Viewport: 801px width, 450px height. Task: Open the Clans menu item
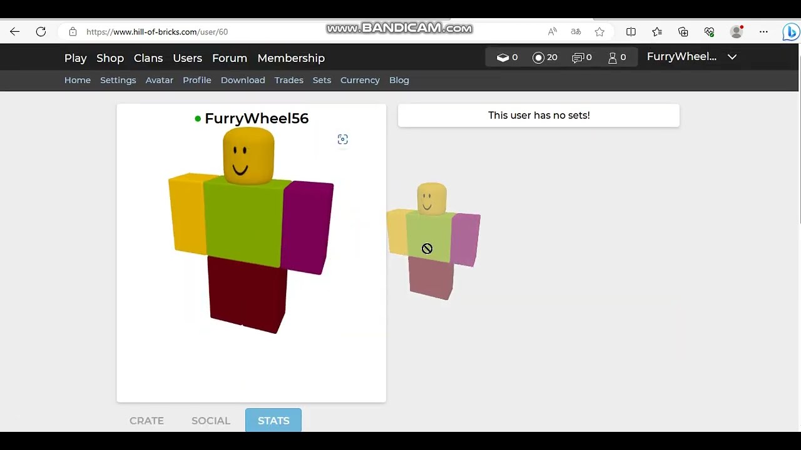pos(148,58)
